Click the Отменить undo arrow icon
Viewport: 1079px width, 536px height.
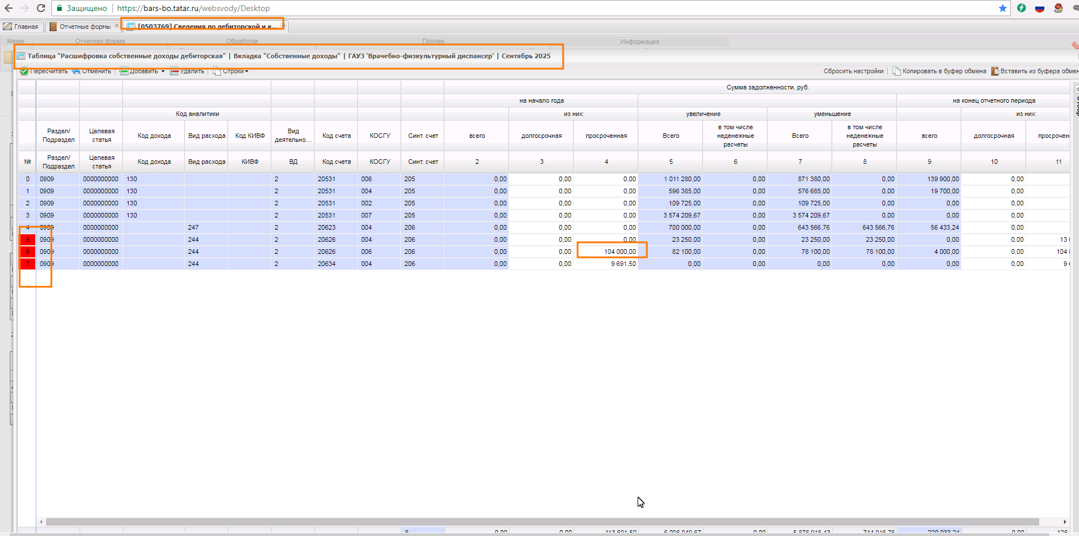[76, 72]
